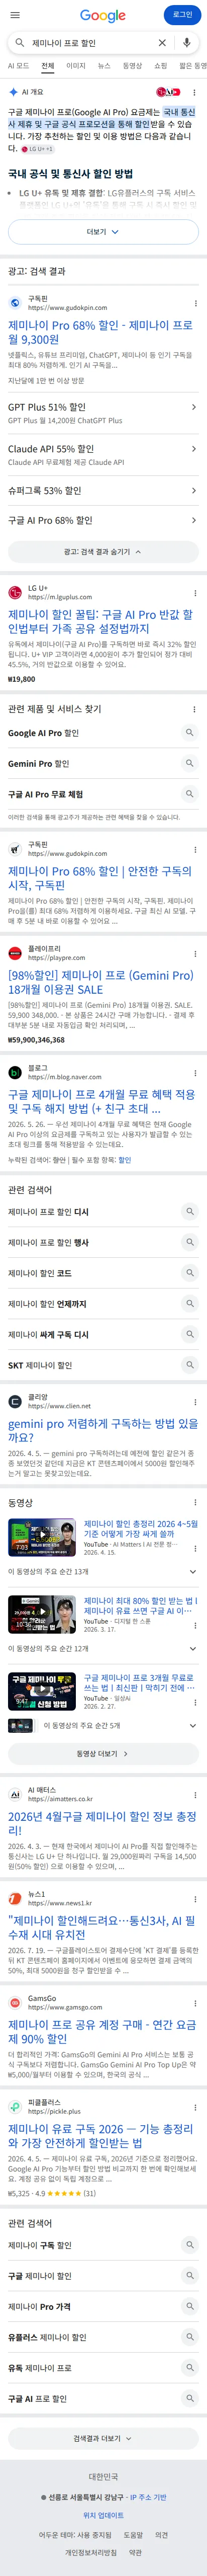Viewport: 207px width, 2576px height.
Task: Expand 검색결과 더보기 at page bottom
Action: coord(103,2438)
